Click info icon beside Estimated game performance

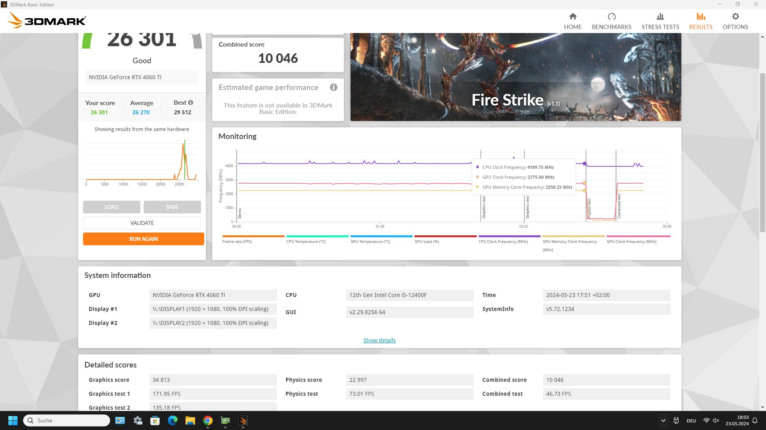pos(334,88)
